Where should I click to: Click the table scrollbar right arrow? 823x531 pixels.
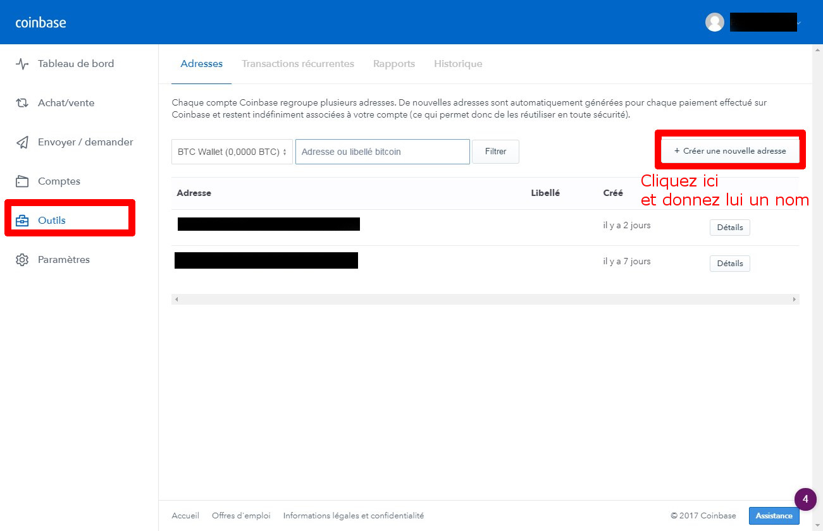pos(795,299)
